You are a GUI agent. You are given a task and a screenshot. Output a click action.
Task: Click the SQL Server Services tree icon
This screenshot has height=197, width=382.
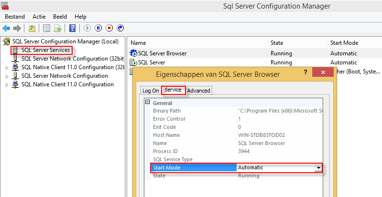pyautogui.click(x=15, y=51)
